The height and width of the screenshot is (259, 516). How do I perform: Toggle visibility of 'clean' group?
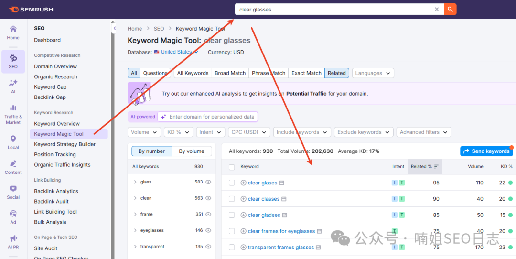click(x=208, y=198)
